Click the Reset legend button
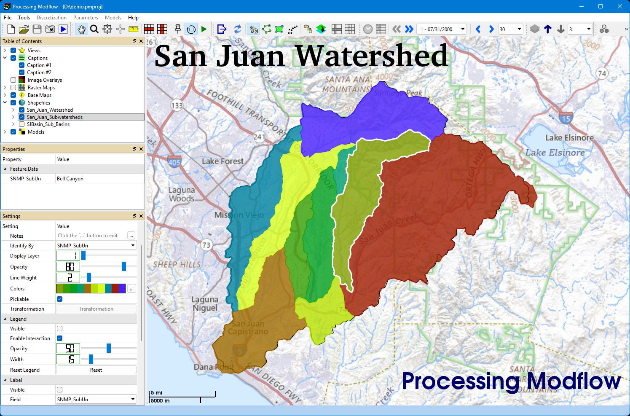630x416 pixels. point(96,370)
